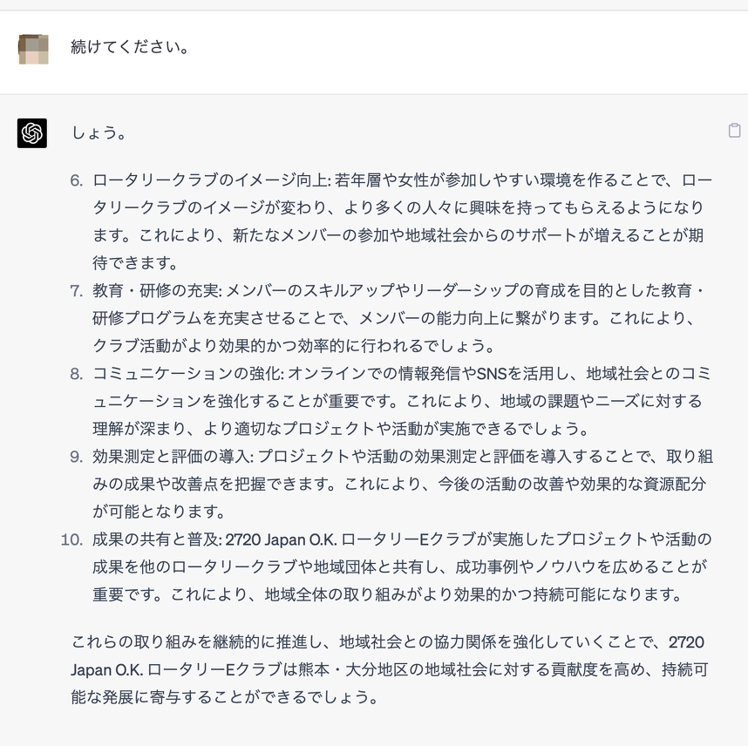Click the user message 続けてください。
The image size is (748, 746).
(x=131, y=47)
